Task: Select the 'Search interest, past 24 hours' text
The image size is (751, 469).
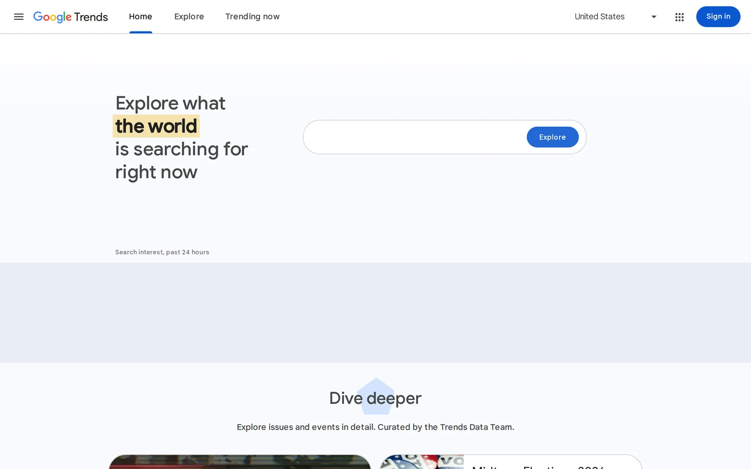Action: [x=162, y=252]
